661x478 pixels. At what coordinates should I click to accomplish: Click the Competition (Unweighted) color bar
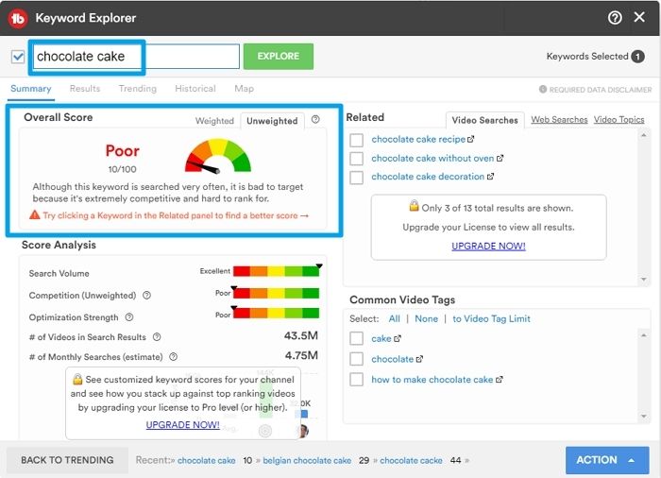tap(276, 293)
